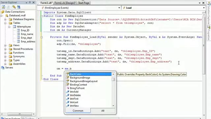The height and width of the screenshot is (119, 211).
Task: Open the Properties side tab
Action: click(209, 33)
